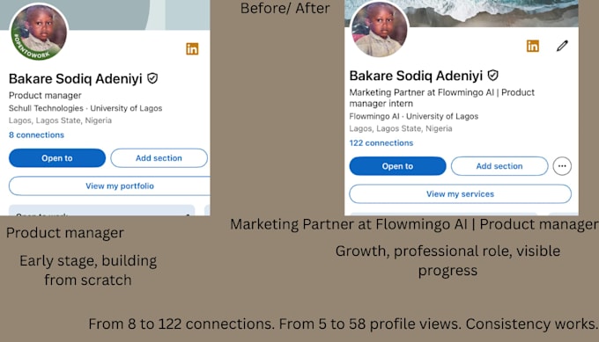Click verification shield beside left profile name

[x=152, y=78]
